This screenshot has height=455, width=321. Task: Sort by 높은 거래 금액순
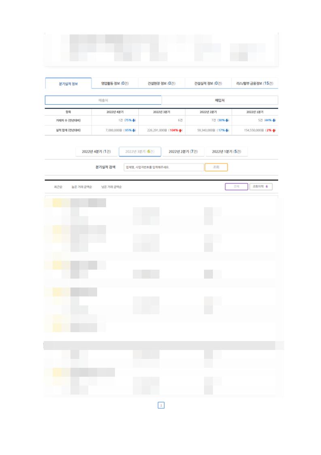pyautogui.click(x=82, y=187)
